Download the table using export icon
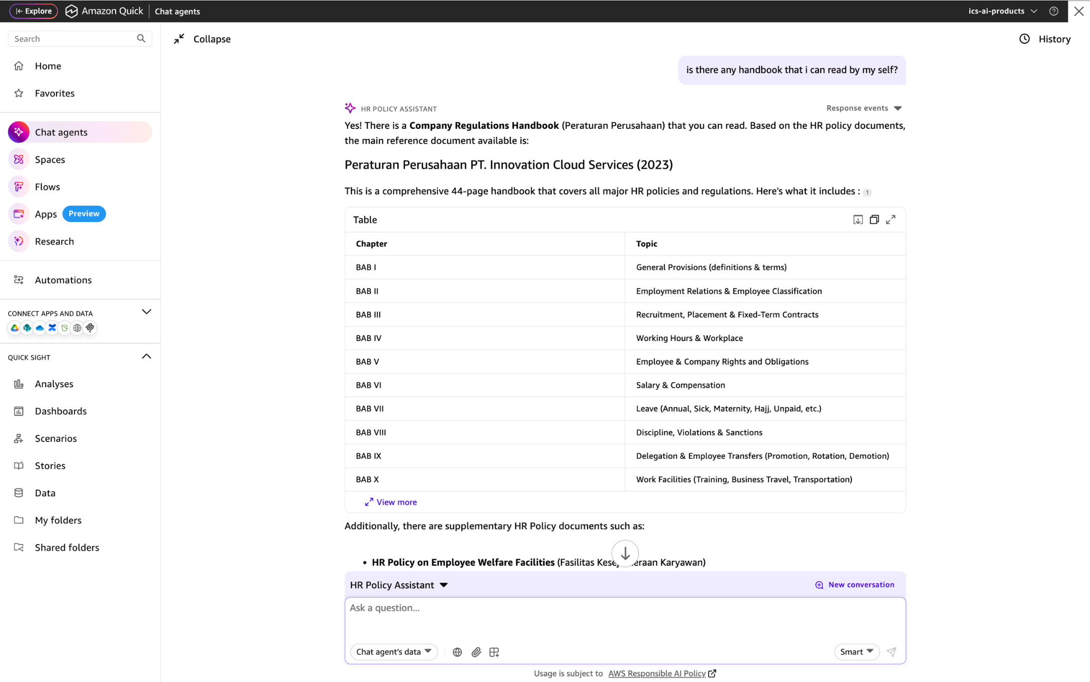Screen dimensions: 1090x682 coord(858,220)
